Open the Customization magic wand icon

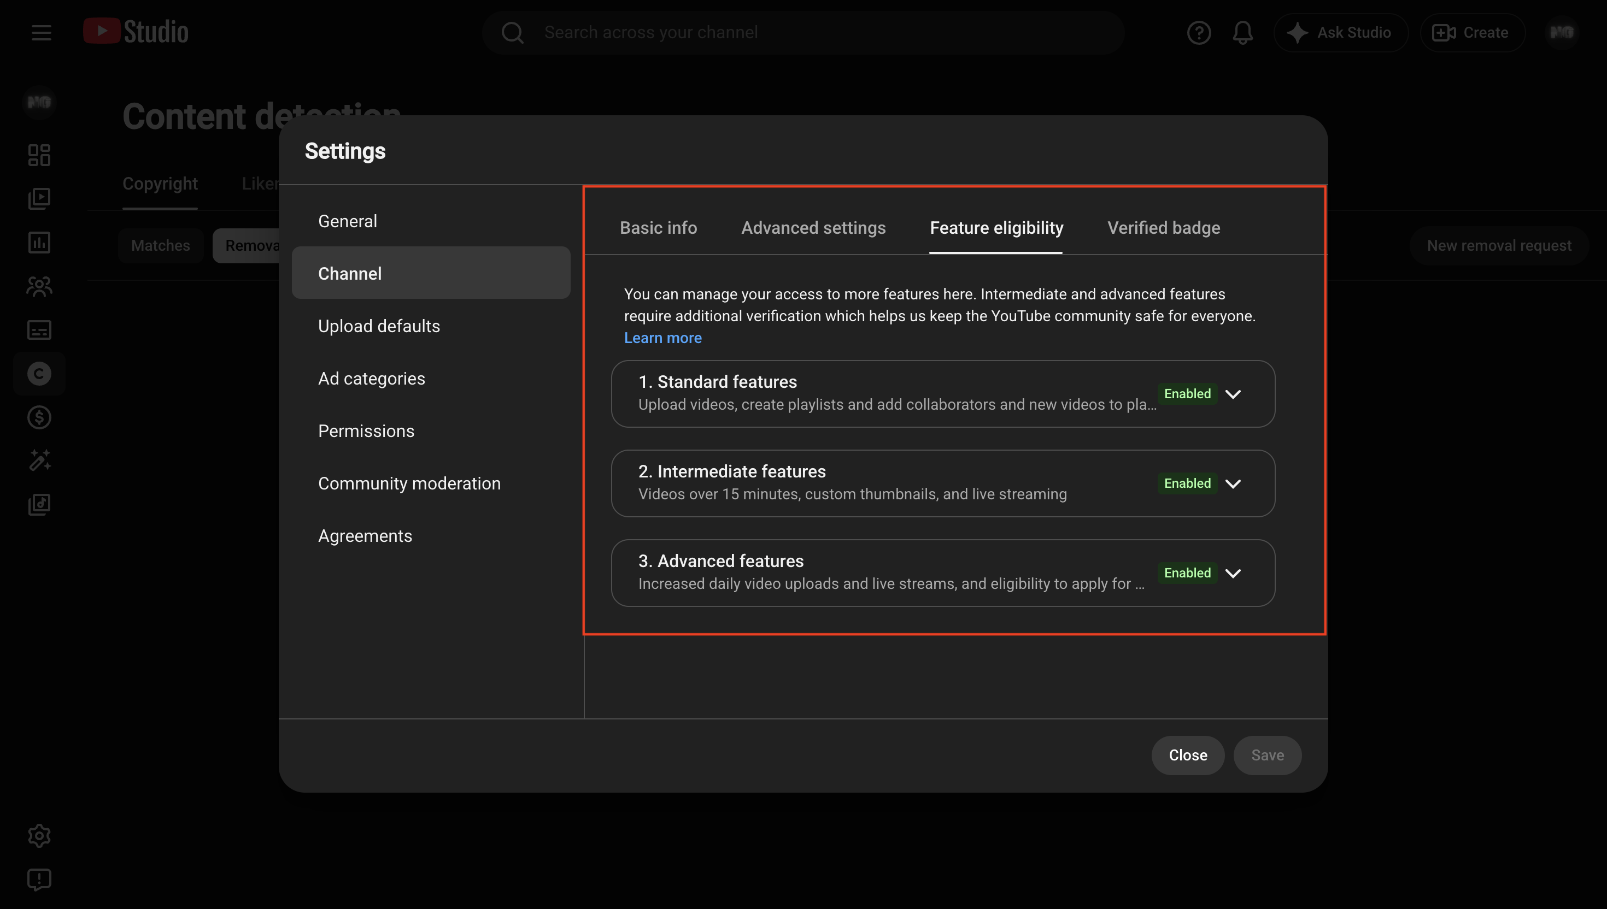tap(39, 461)
